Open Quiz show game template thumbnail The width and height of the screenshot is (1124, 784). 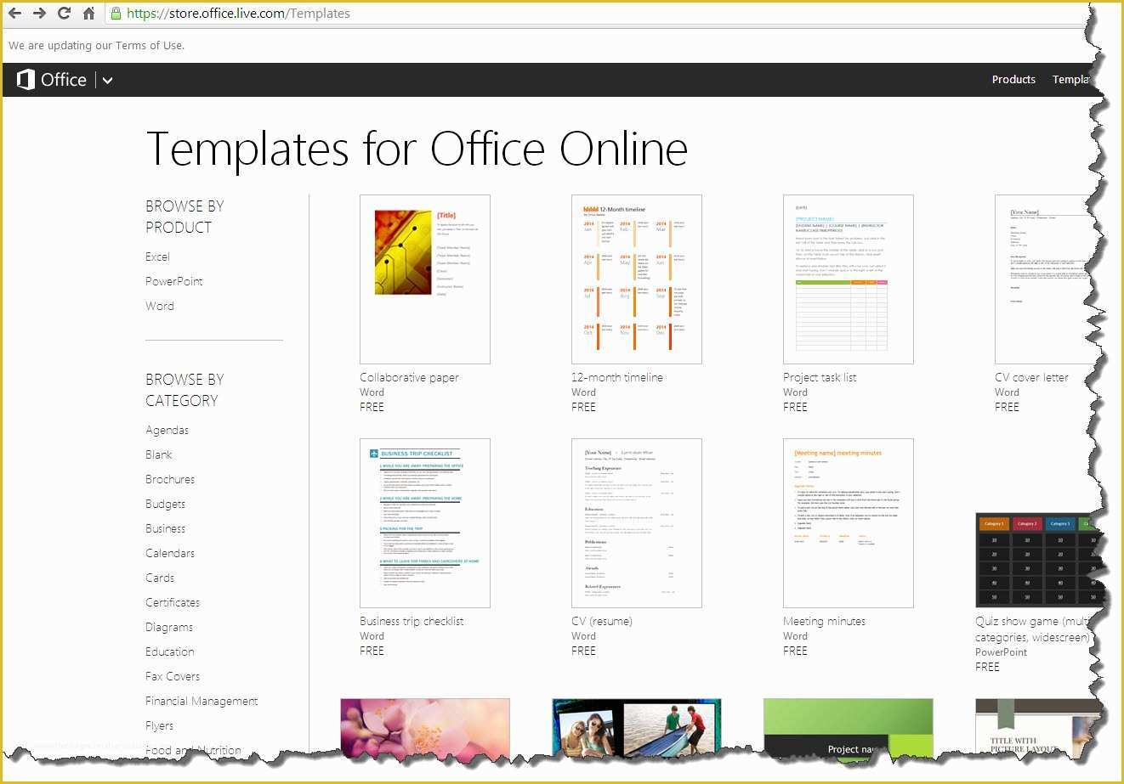(1037, 560)
